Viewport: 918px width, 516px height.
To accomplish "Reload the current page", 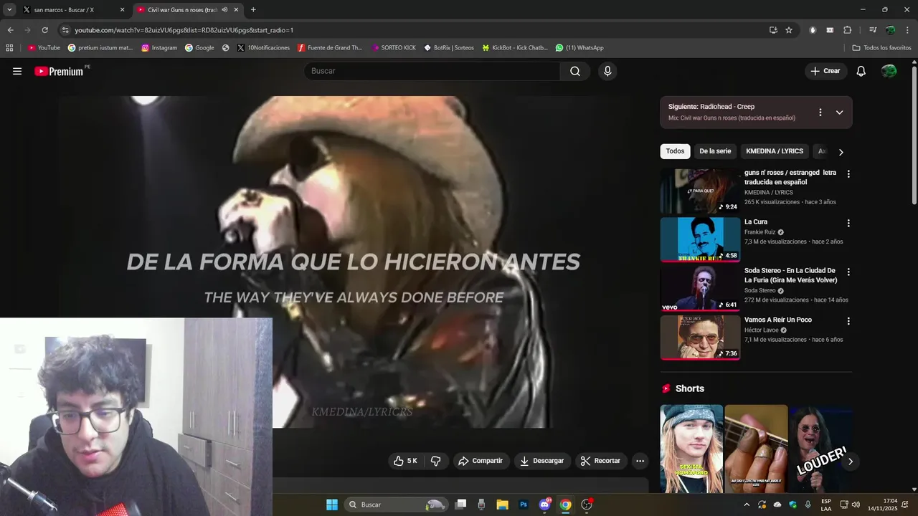I will pyautogui.click(x=44, y=30).
